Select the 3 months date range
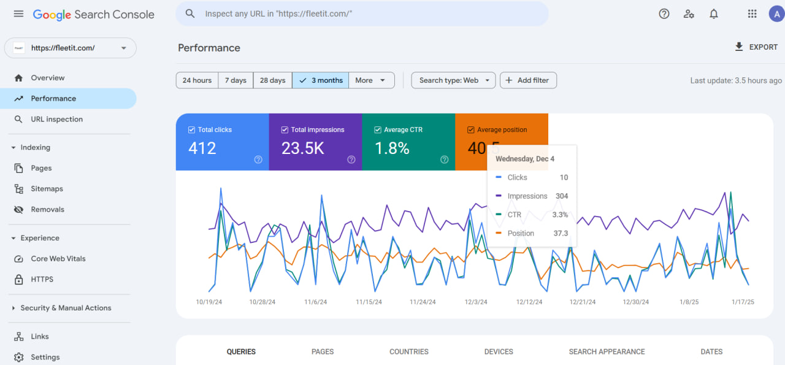 [x=320, y=80]
